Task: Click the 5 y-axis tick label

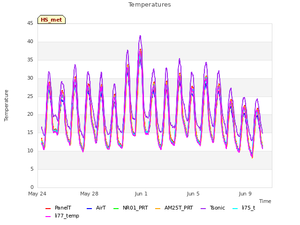Action: 32,169
